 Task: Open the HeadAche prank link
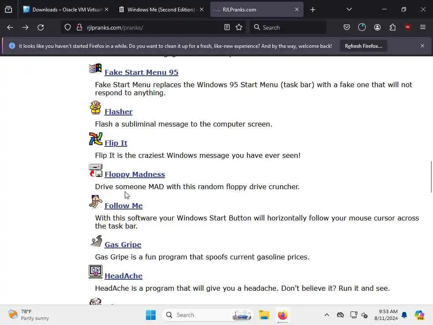123,276
